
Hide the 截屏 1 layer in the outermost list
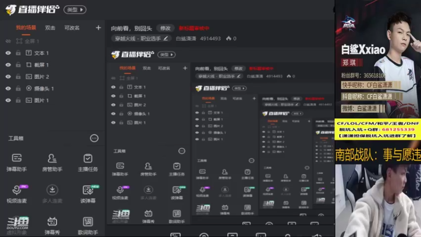click(8, 65)
